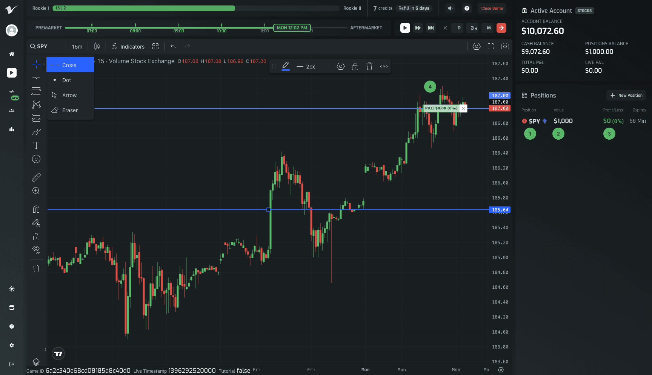Toggle Magnet mode for drawings
Screen dimensions: 652x375
[36, 209]
